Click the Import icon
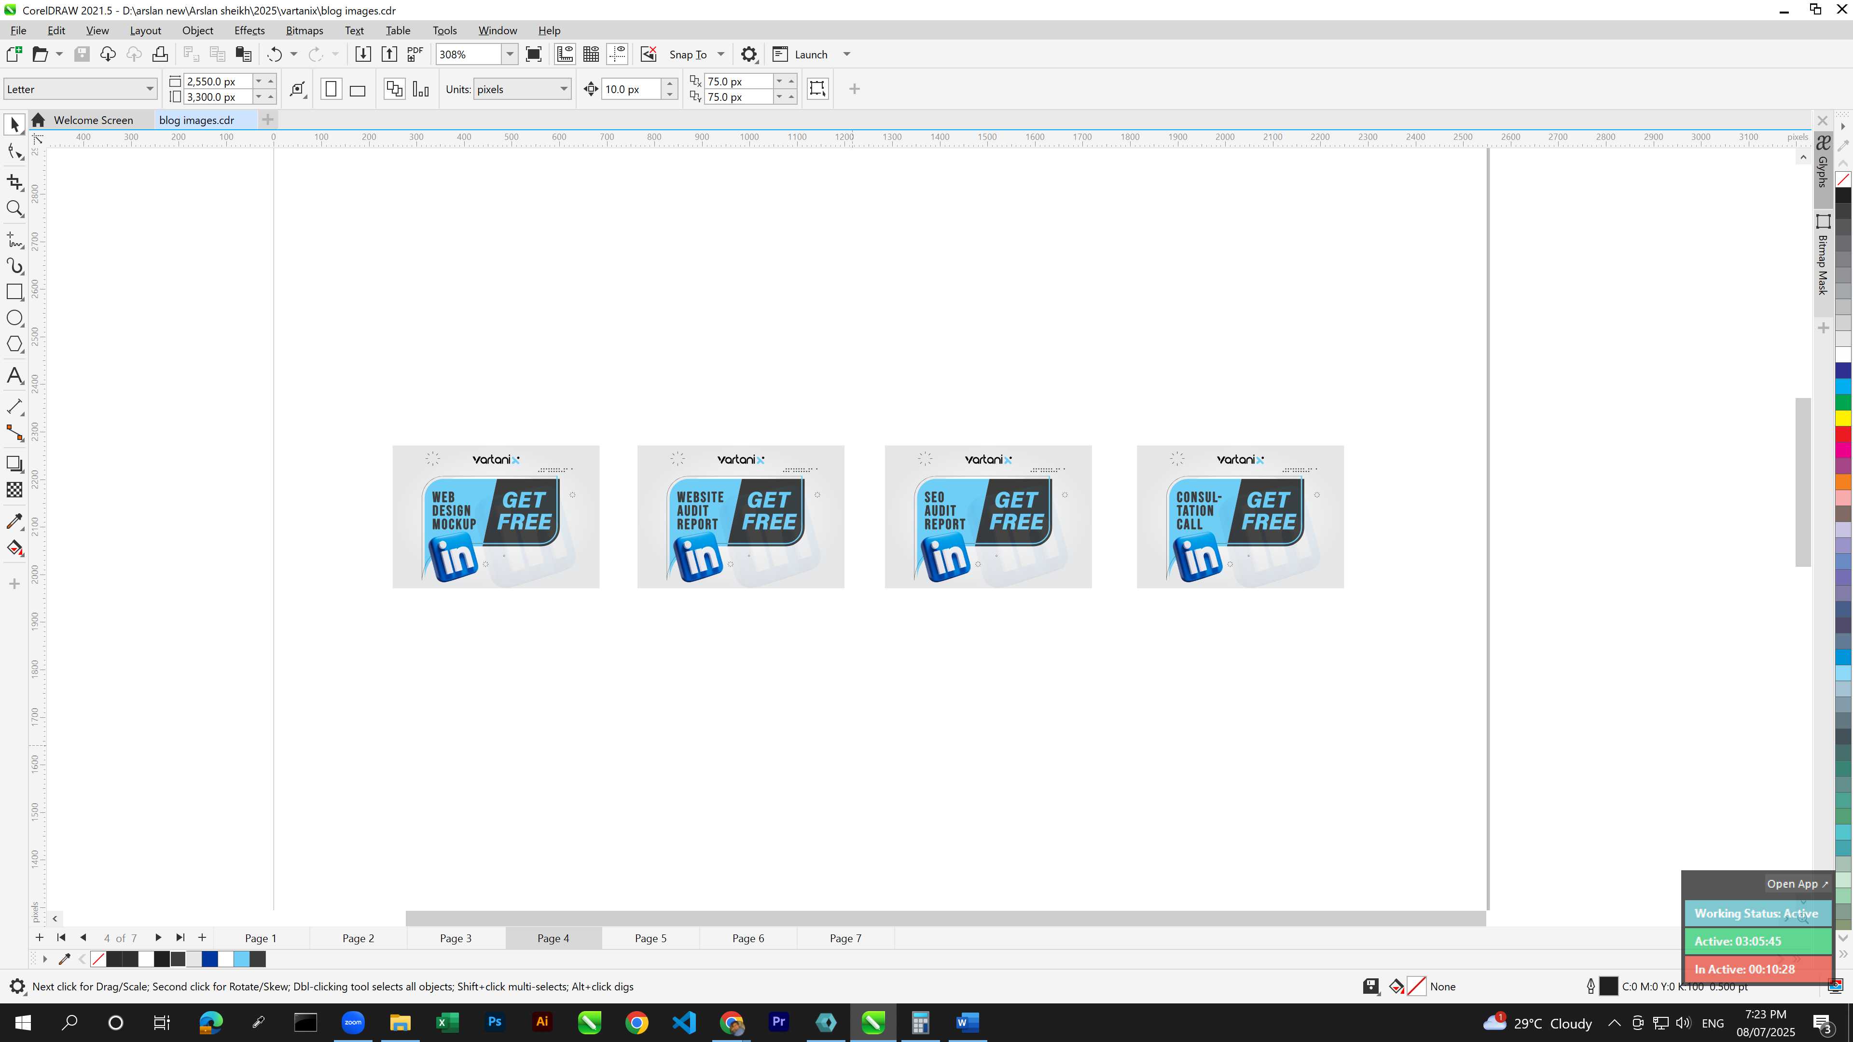 363,54
